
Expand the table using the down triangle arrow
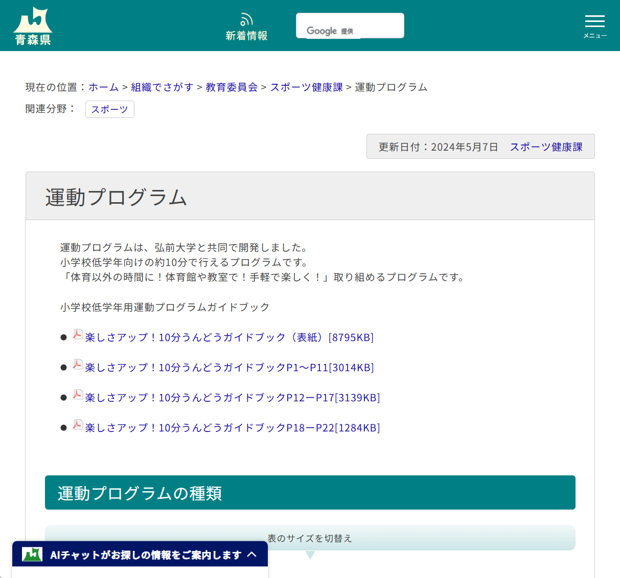[310, 554]
